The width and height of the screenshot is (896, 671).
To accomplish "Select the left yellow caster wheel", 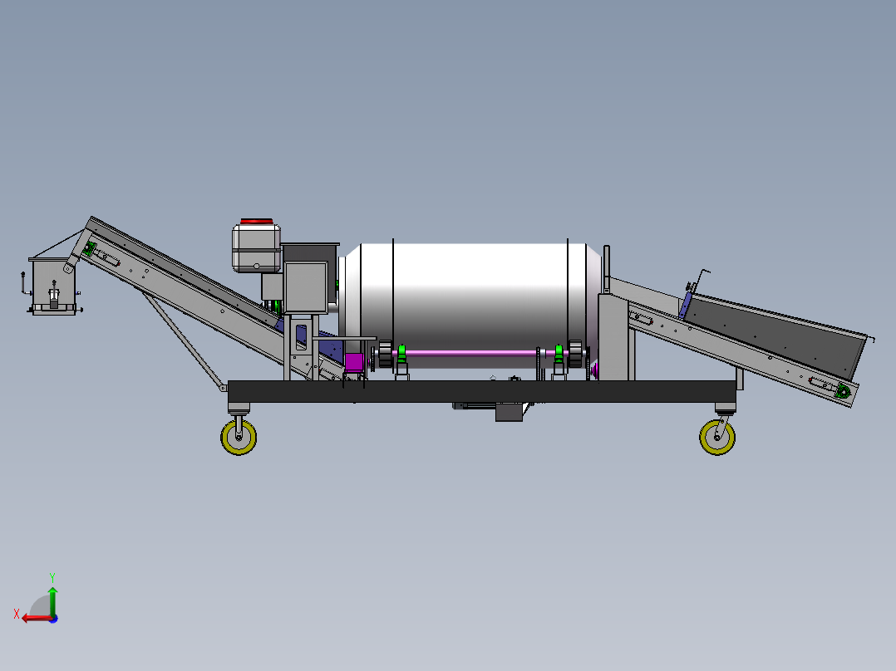I will 239,437.
